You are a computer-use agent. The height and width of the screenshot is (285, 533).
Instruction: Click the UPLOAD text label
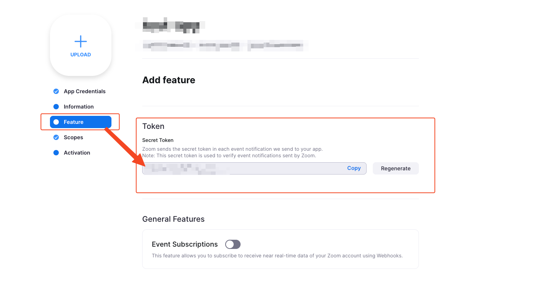[x=81, y=55]
